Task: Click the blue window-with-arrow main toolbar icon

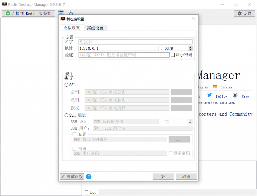Action: point(61,13)
